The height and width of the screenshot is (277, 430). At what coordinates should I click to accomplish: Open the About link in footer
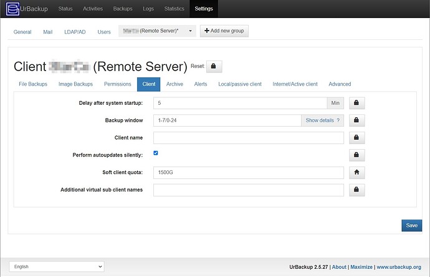(x=339, y=267)
